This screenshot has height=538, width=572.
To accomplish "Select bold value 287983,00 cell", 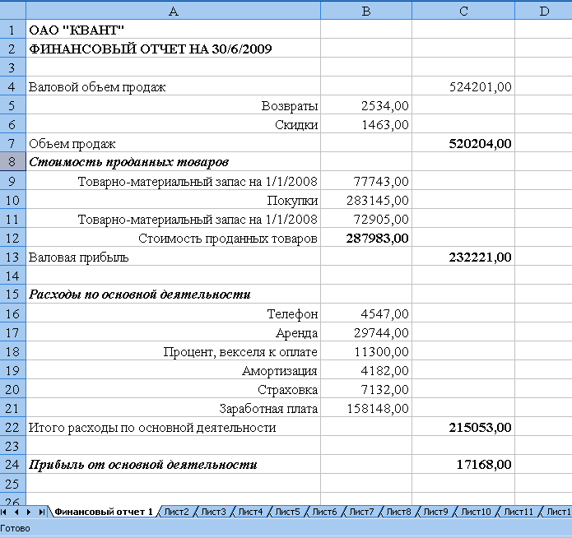I will (366, 238).
